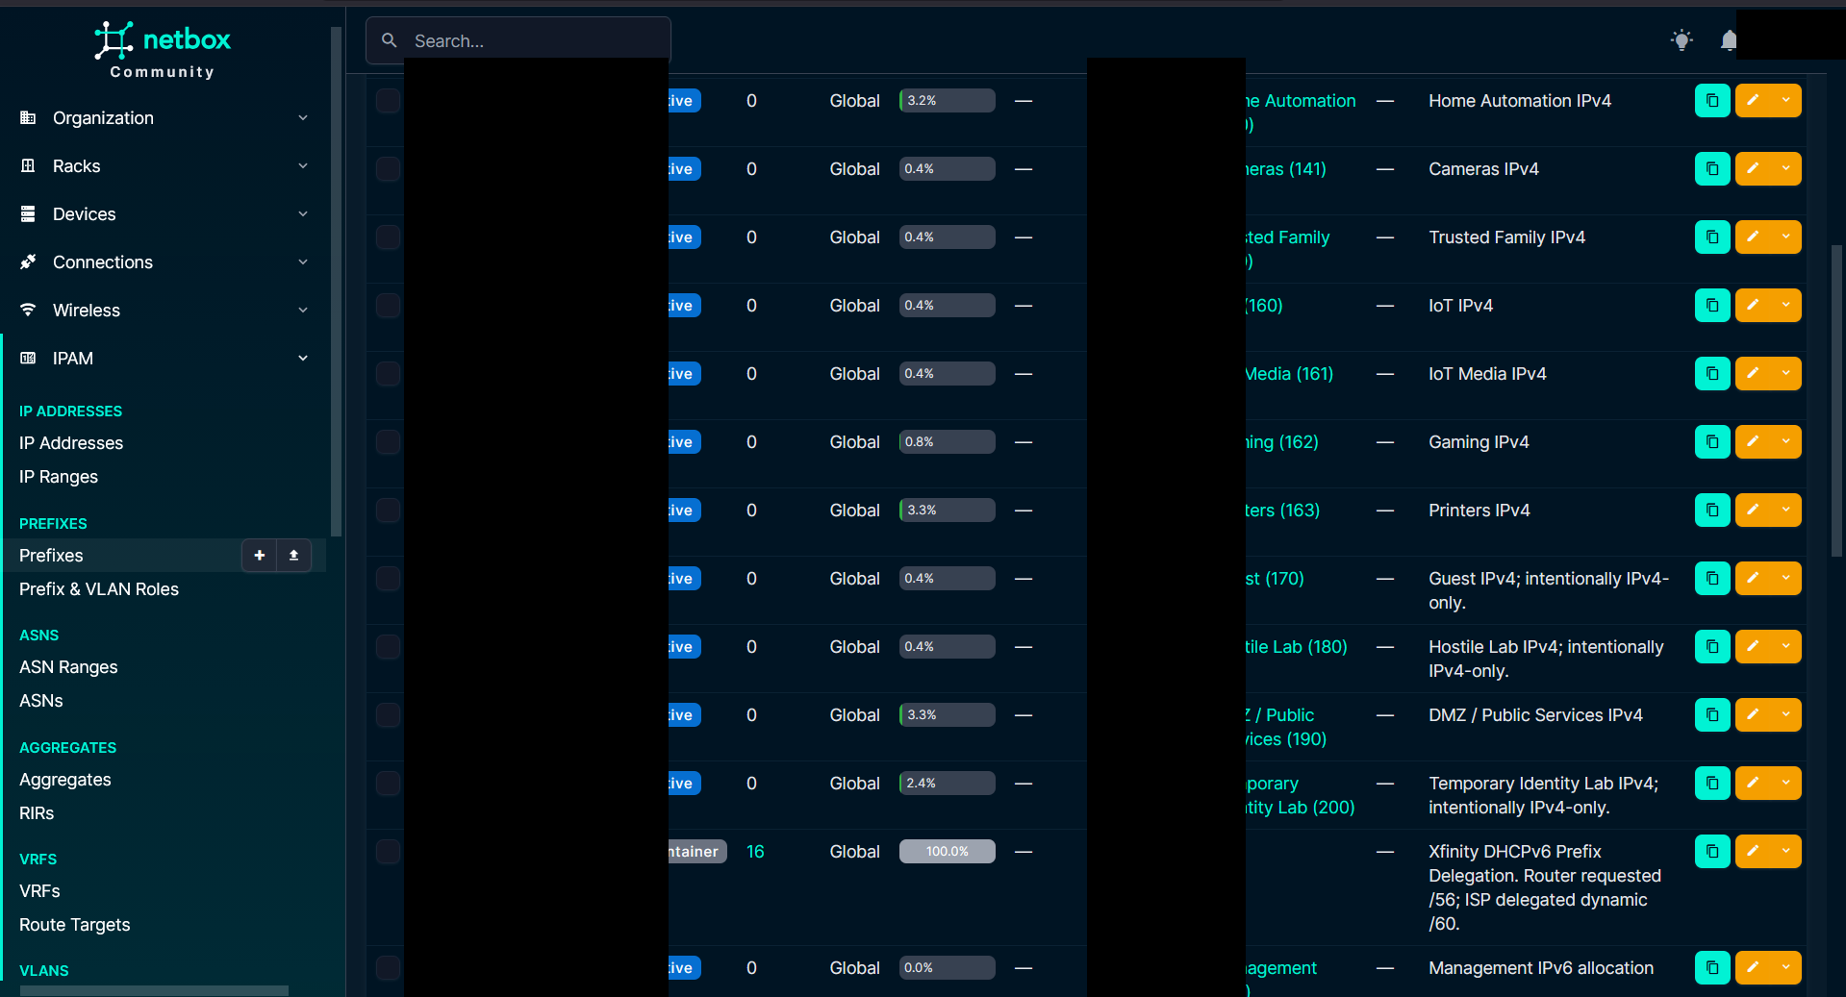Check the Gaming IPv4 row checkbox
Image resolution: width=1846 pixels, height=997 pixels.
click(388, 442)
